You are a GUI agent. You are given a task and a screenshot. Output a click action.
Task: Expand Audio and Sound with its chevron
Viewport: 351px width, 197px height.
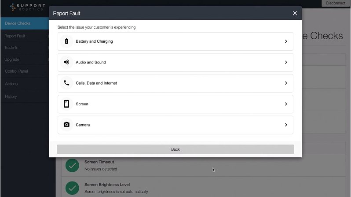[286, 62]
